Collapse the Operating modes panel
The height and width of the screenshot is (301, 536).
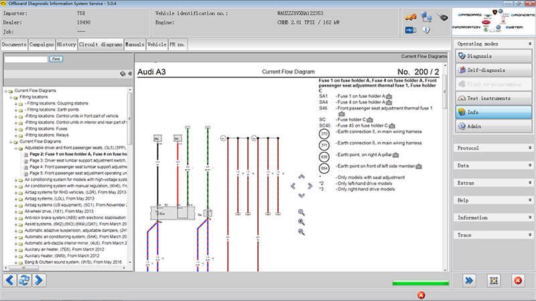point(530,44)
